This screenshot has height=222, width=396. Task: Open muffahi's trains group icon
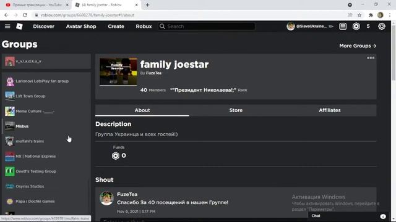tap(10, 141)
